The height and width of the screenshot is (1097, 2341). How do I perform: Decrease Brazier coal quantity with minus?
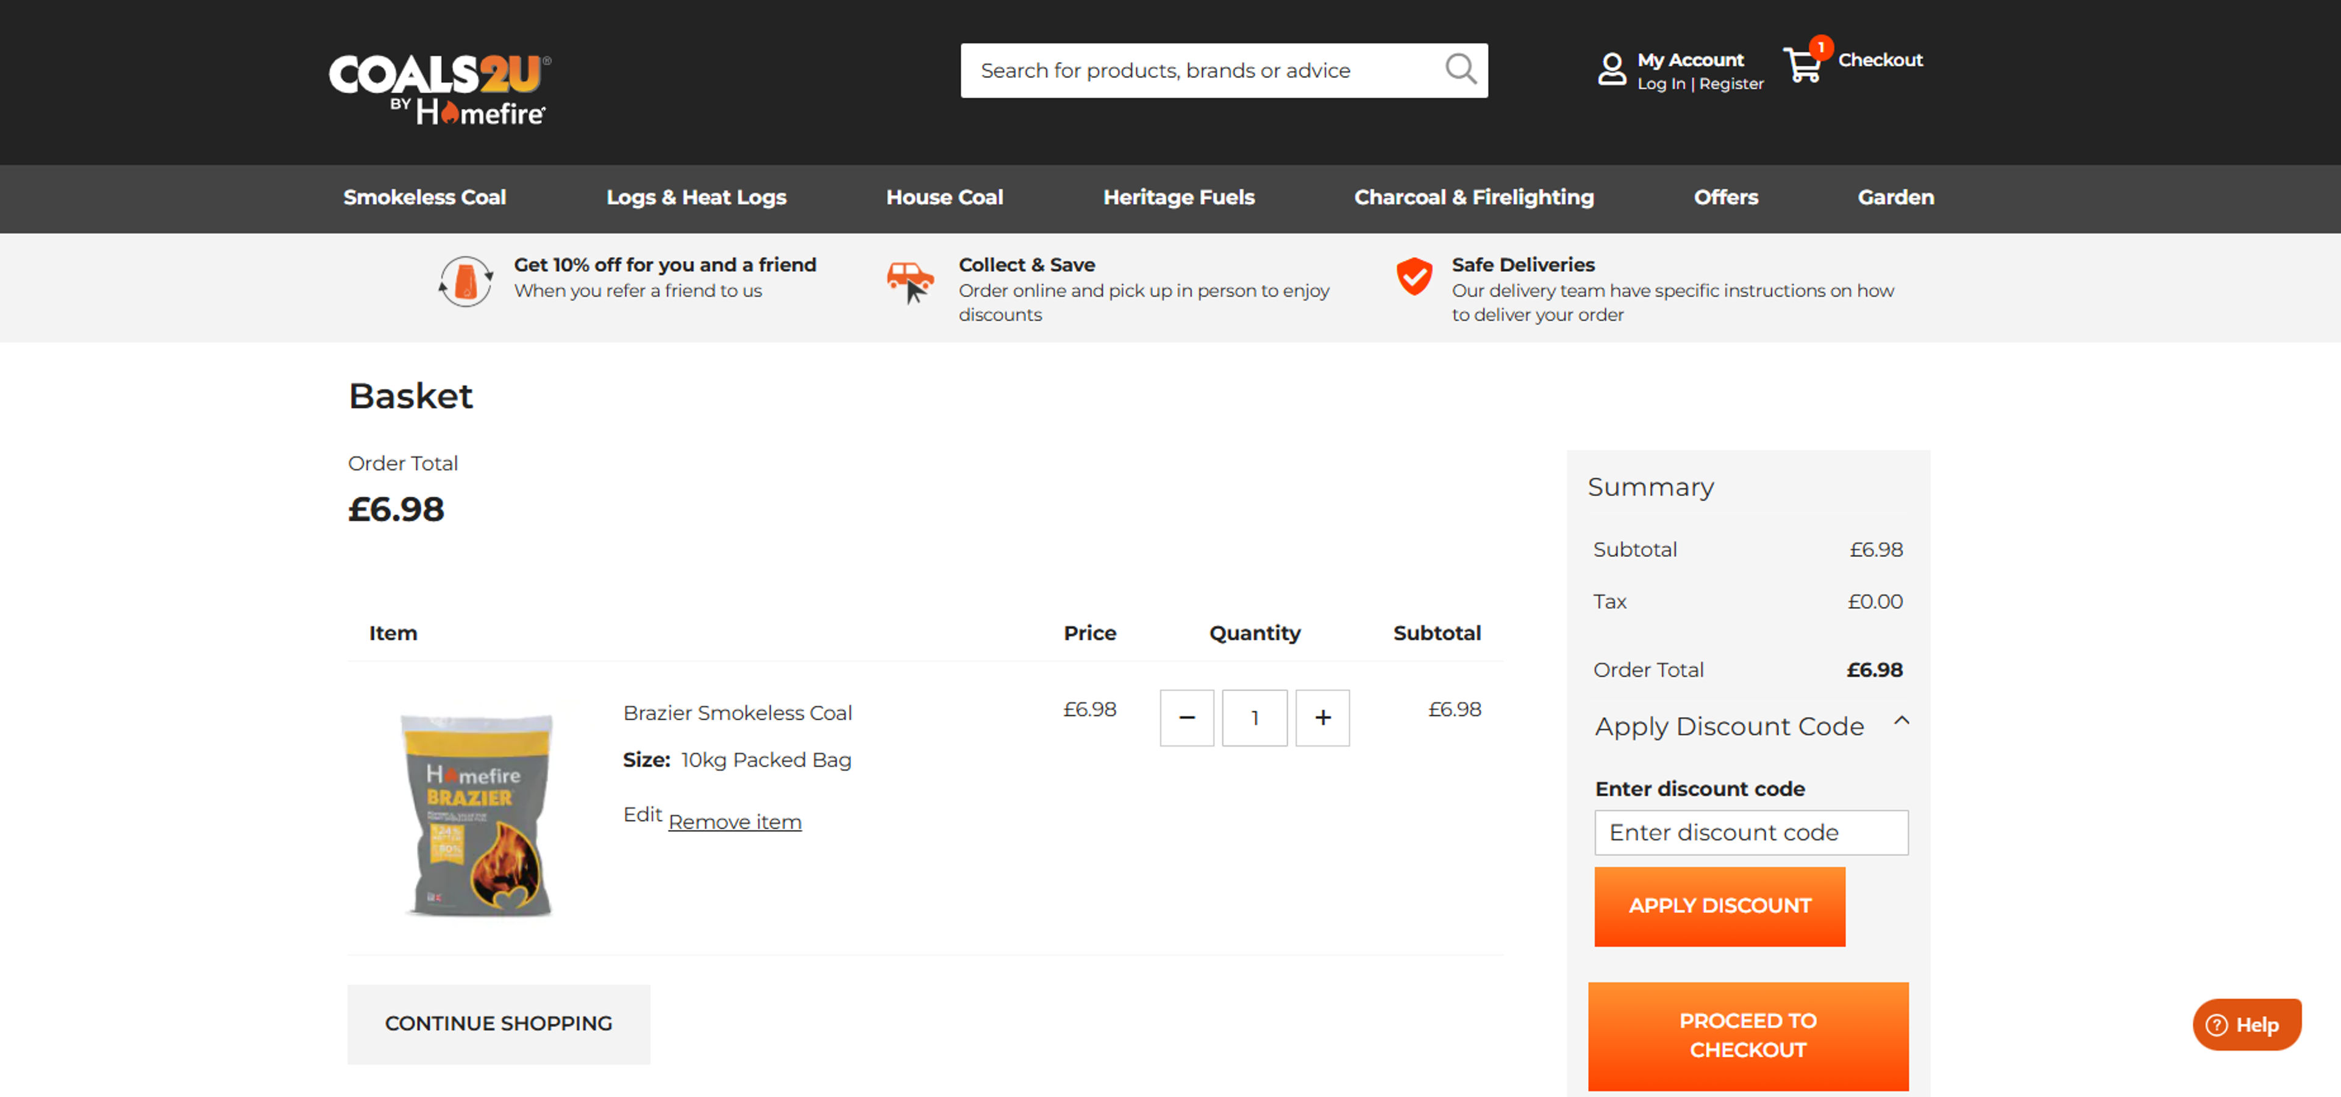click(1186, 717)
